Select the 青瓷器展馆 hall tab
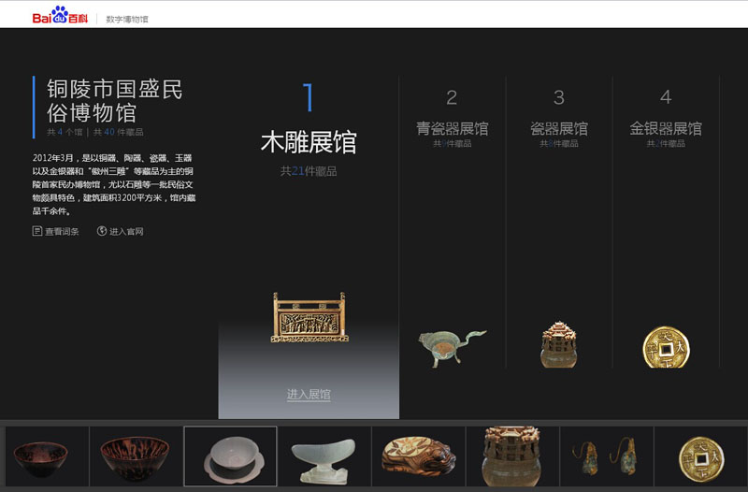This screenshot has height=492, width=748. point(453,128)
